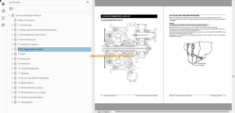Jump to 3 General Repair Instructions

[x=32, y=35]
